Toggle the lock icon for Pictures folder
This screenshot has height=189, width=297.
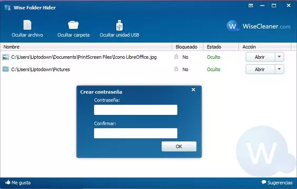[x=176, y=69]
